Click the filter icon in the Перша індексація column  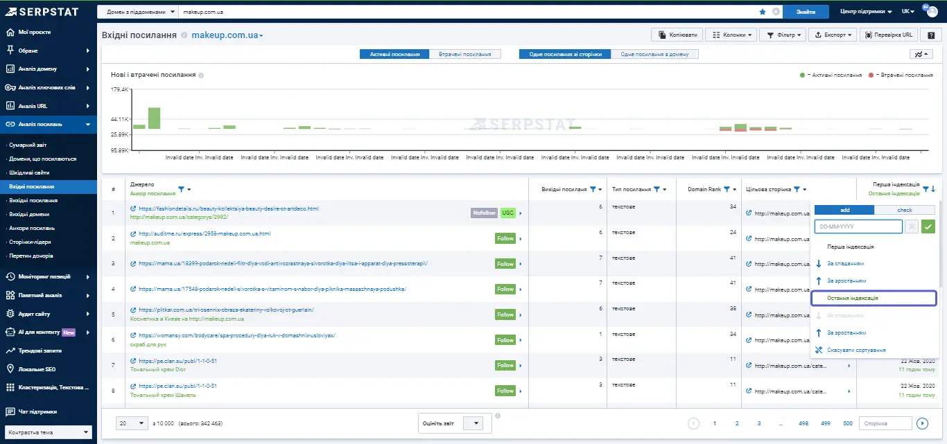pos(926,188)
